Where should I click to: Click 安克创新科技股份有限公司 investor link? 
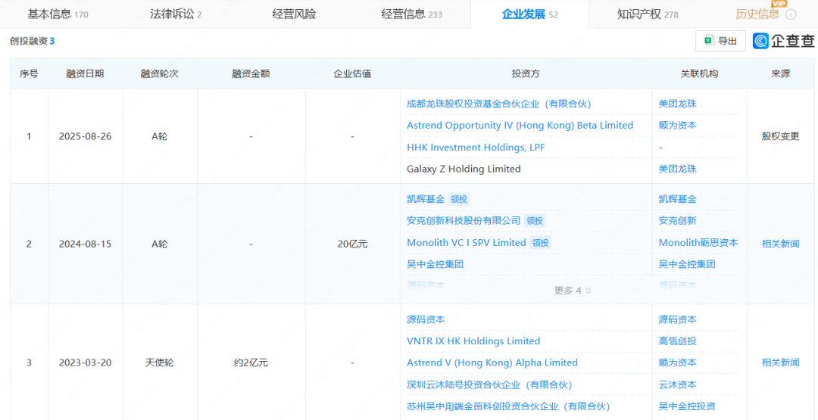[x=464, y=221]
